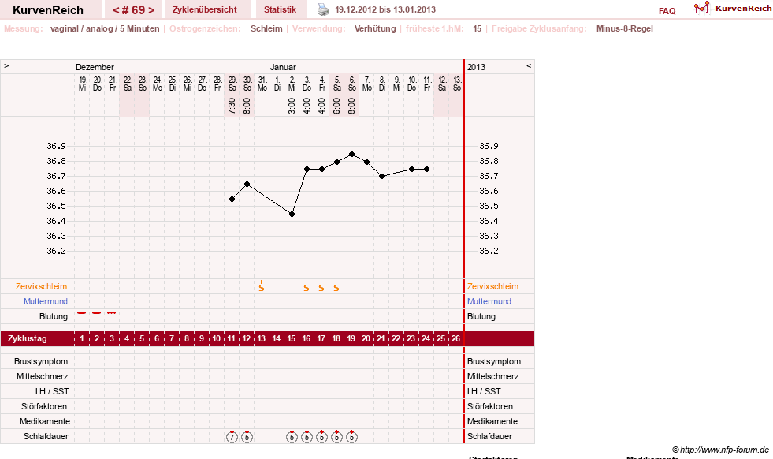Click the left Schlafdauer row label
773x459 pixels.
46,436
